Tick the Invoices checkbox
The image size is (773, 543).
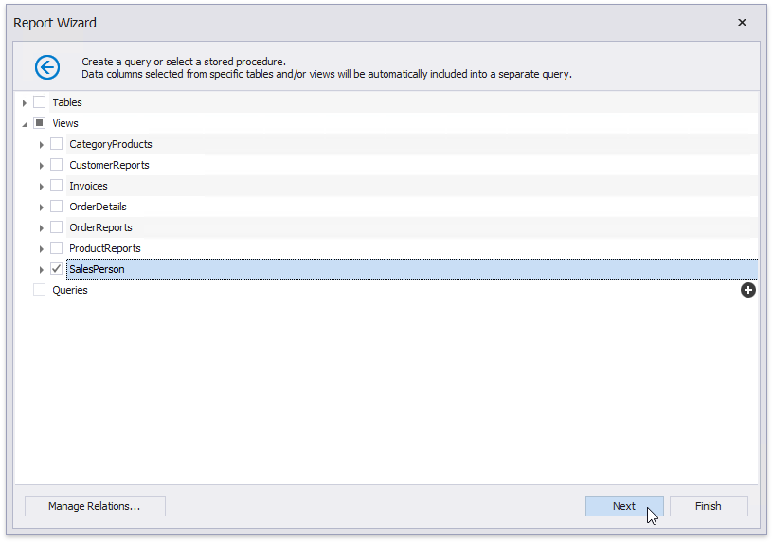tap(57, 186)
